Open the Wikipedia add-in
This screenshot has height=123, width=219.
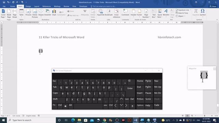[x=85, y=13]
